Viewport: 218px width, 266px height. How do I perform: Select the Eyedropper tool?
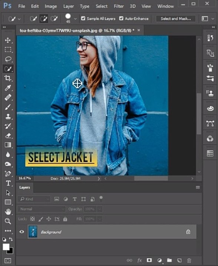pyautogui.click(x=8, y=88)
